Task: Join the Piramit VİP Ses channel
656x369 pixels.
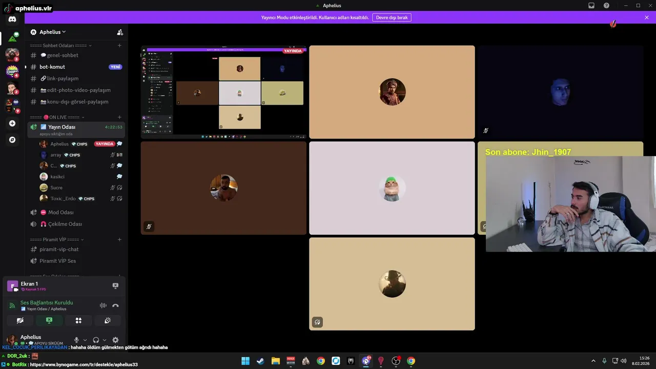Action: (76, 261)
